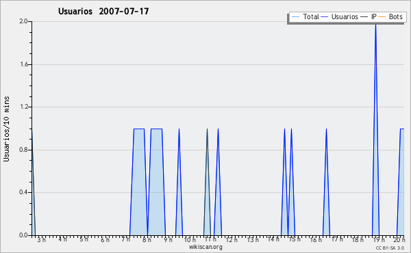Click the "15 h" x-axis label
The image size is (411, 253).
(x=295, y=239)
